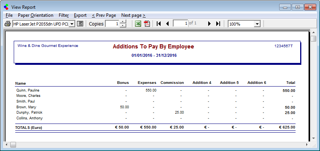The image size is (320, 151).
Task: Click the € 25.00 commission total
Action: tap(177, 127)
